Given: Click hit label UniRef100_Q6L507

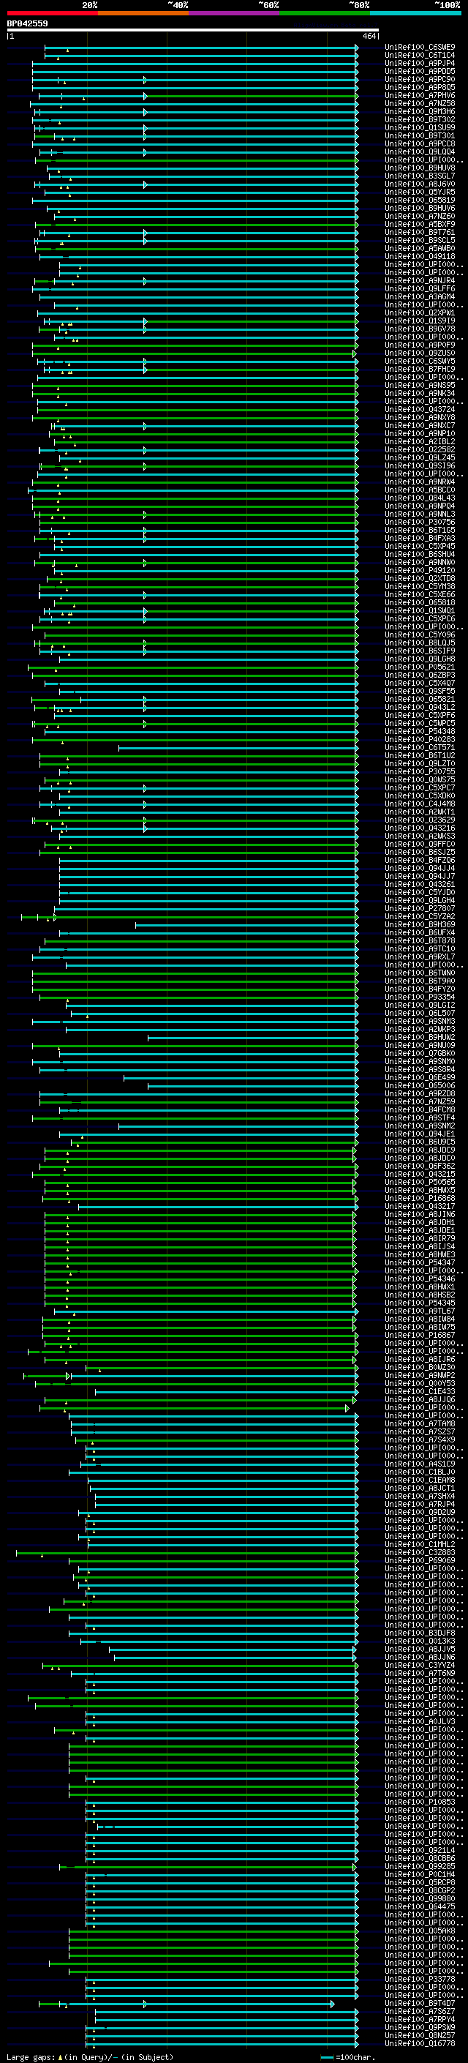Looking at the screenshot, I should [420, 1013].
